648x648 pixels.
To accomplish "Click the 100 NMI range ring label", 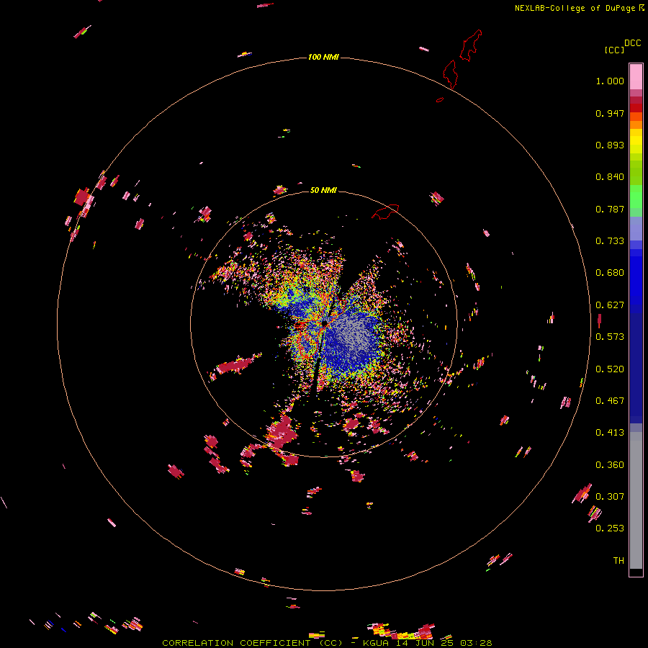I will pyautogui.click(x=323, y=57).
